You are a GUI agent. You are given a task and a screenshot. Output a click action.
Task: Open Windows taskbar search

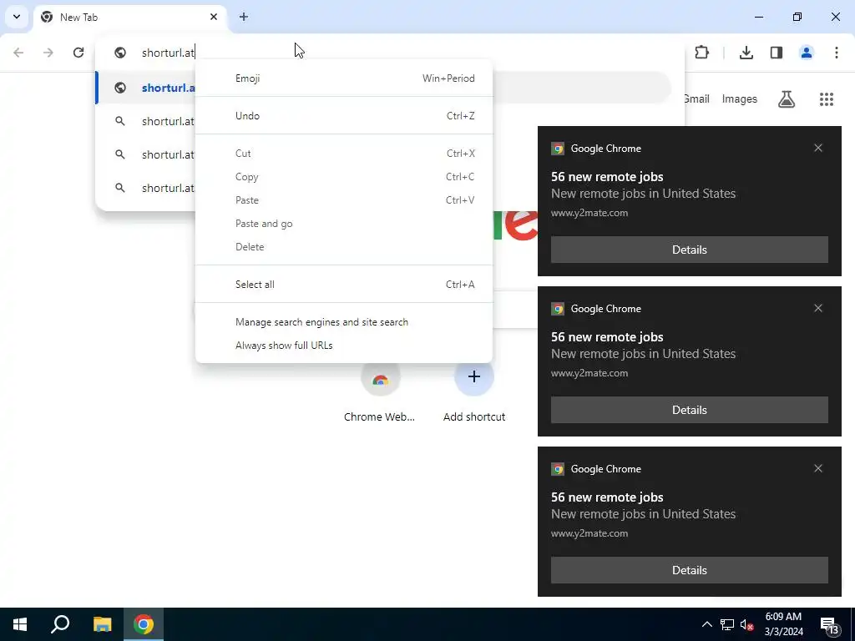click(60, 624)
